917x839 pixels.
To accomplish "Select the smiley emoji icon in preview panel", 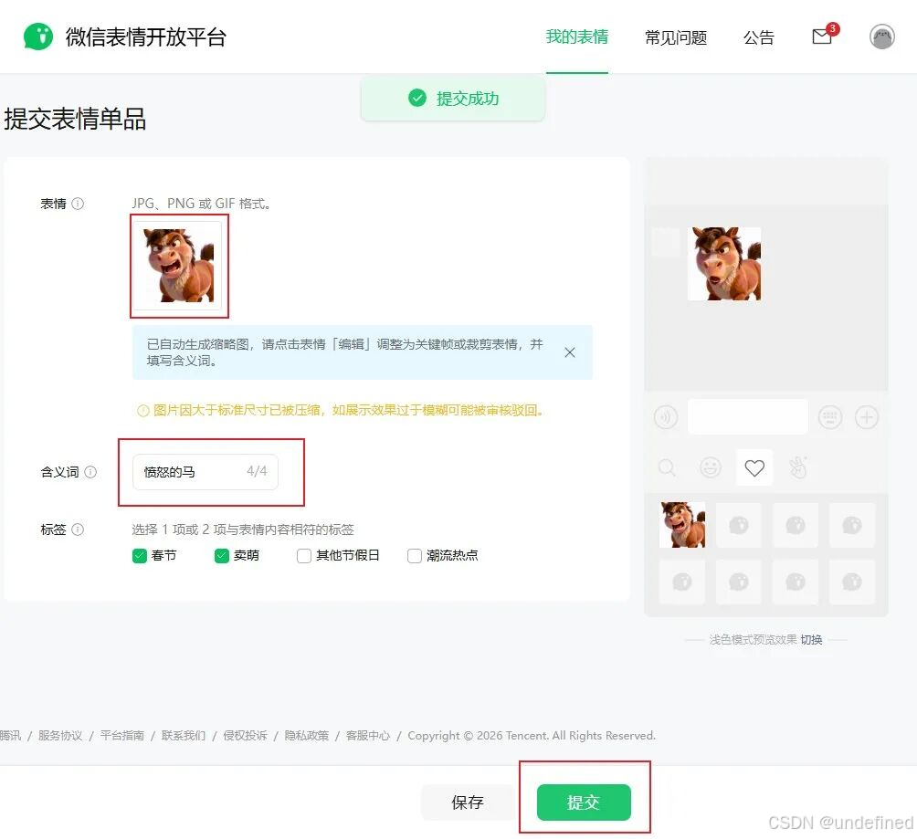I will point(710,467).
